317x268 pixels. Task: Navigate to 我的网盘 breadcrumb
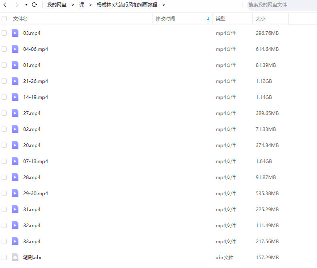click(x=57, y=5)
